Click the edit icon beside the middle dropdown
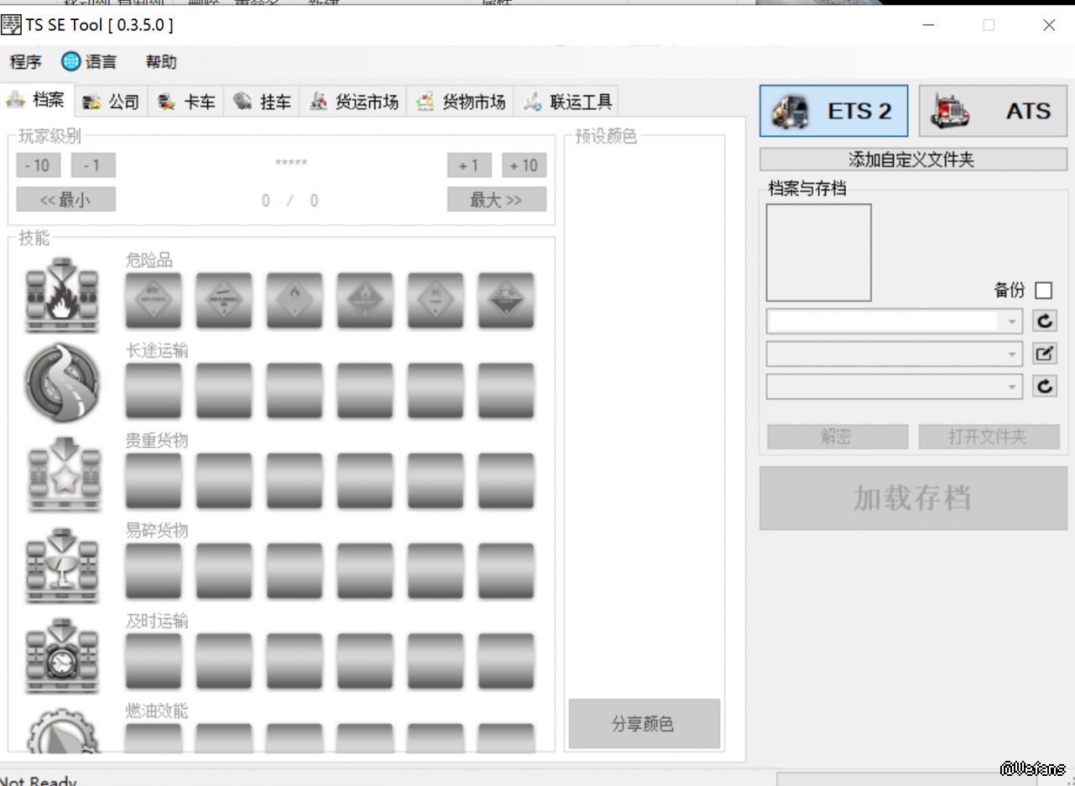This screenshot has width=1075, height=786. (1044, 353)
